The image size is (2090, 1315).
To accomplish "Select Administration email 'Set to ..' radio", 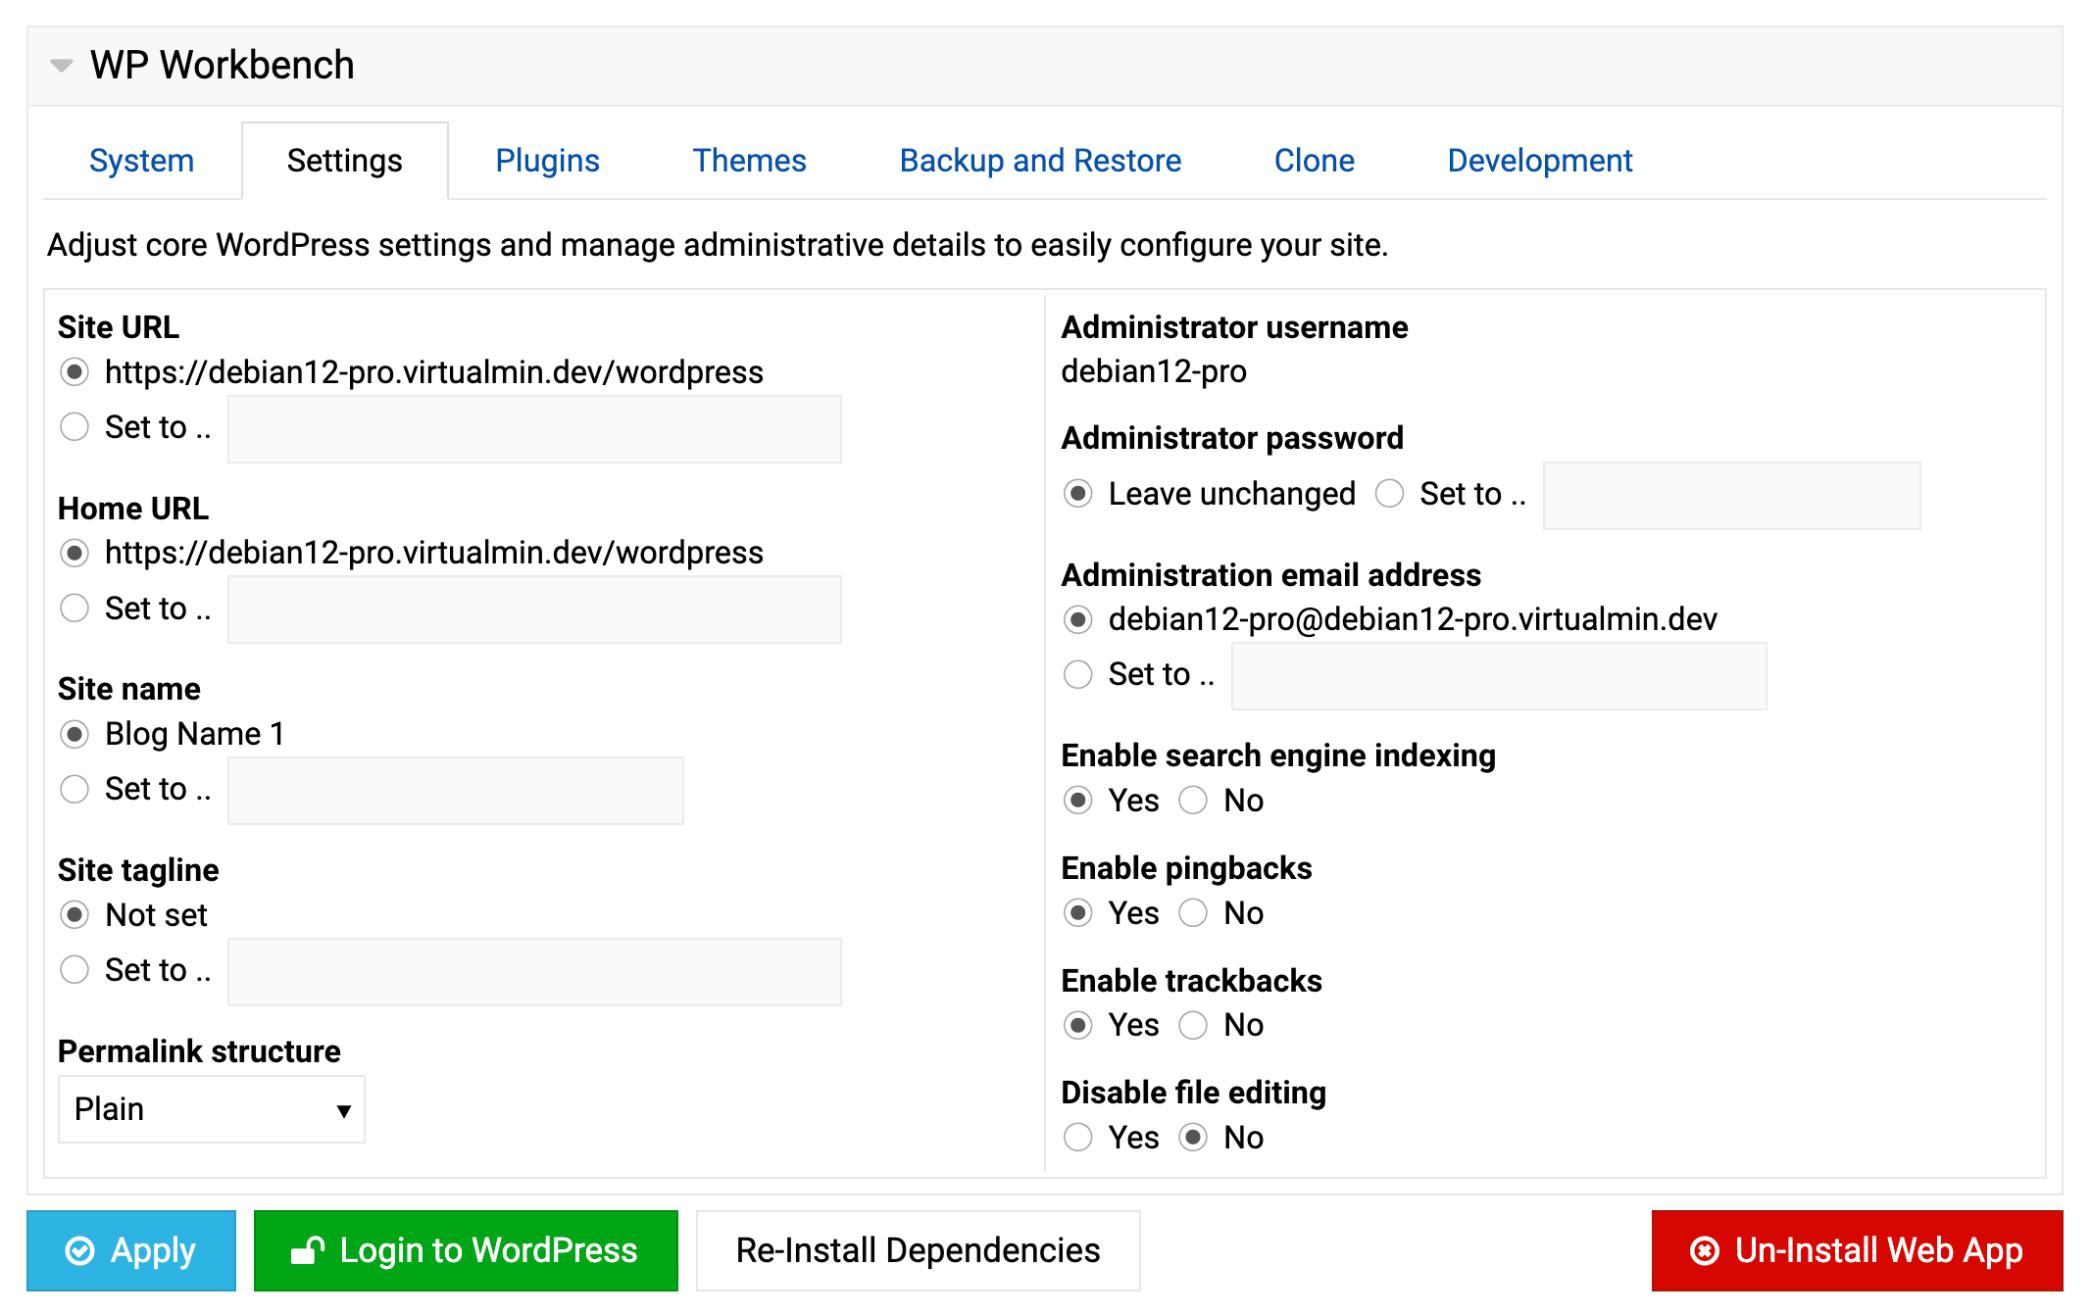I will [x=1078, y=674].
